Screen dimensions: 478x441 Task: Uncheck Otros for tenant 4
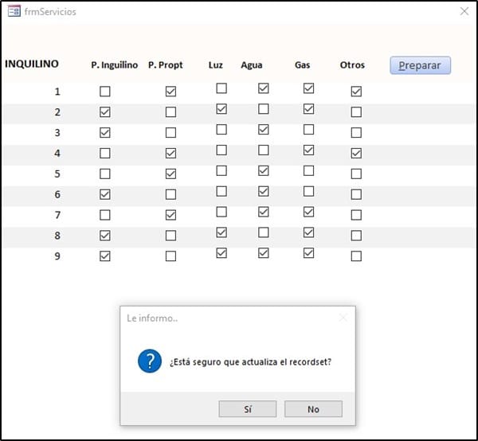[x=356, y=153]
